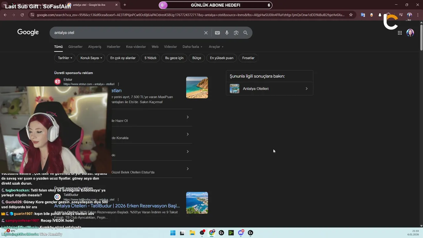Open the Daha fazla dropdown
Image resolution: width=423 pixels, height=238 pixels.
click(192, 47)
